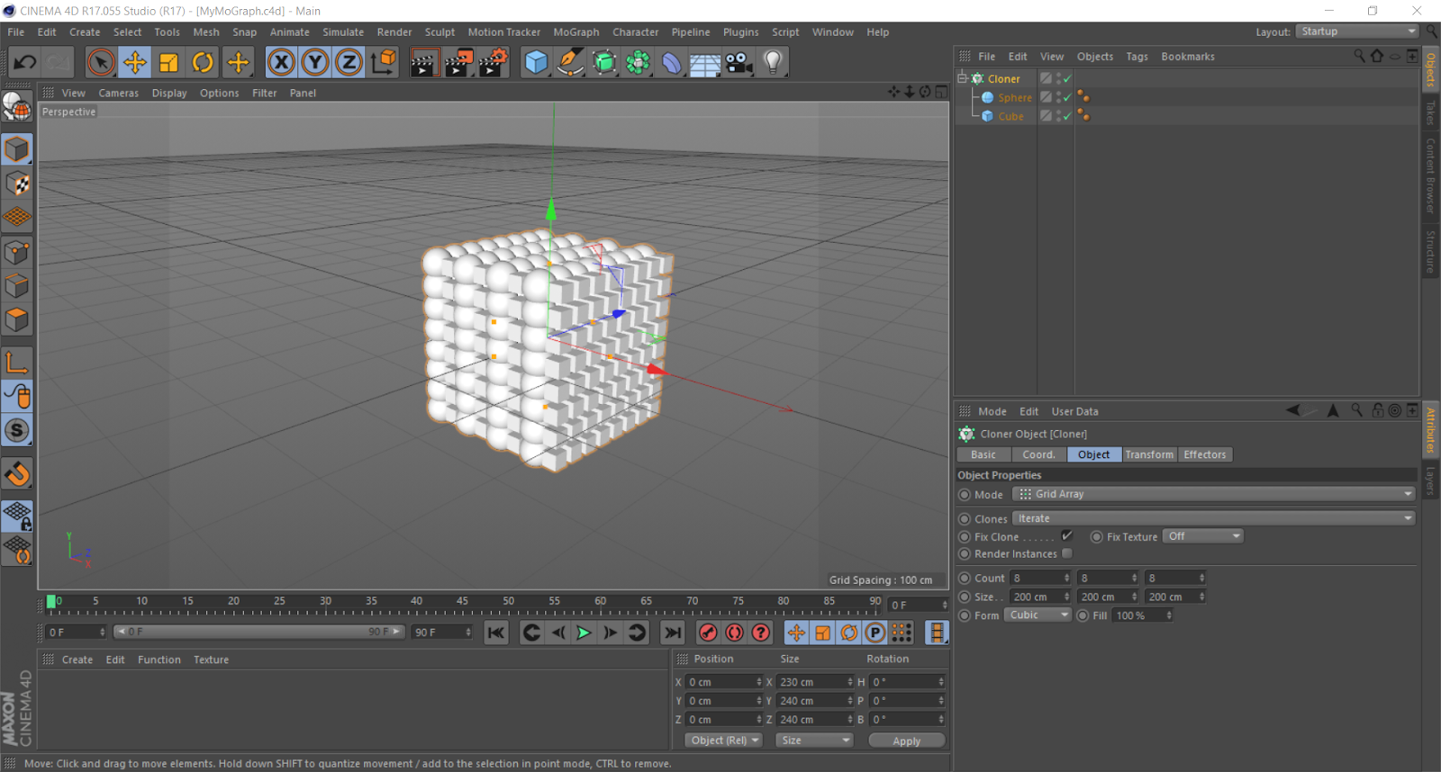
Task: Select the Cloner object in tree
Action: tap(1003, 79)
